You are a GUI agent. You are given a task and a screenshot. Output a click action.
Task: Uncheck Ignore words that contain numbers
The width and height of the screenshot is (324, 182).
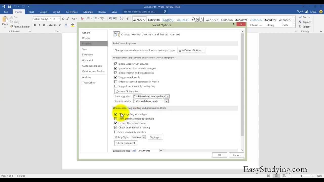pos(116,68)
